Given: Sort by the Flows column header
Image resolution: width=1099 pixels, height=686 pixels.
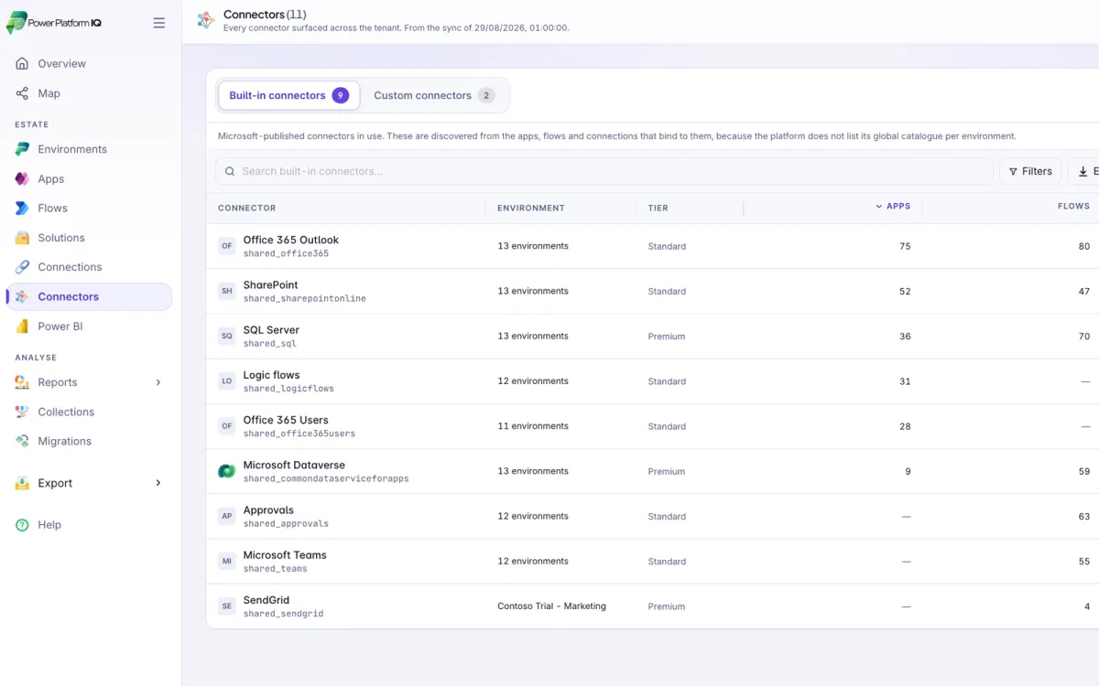Looking at the screenshot, I should 1073,207.
